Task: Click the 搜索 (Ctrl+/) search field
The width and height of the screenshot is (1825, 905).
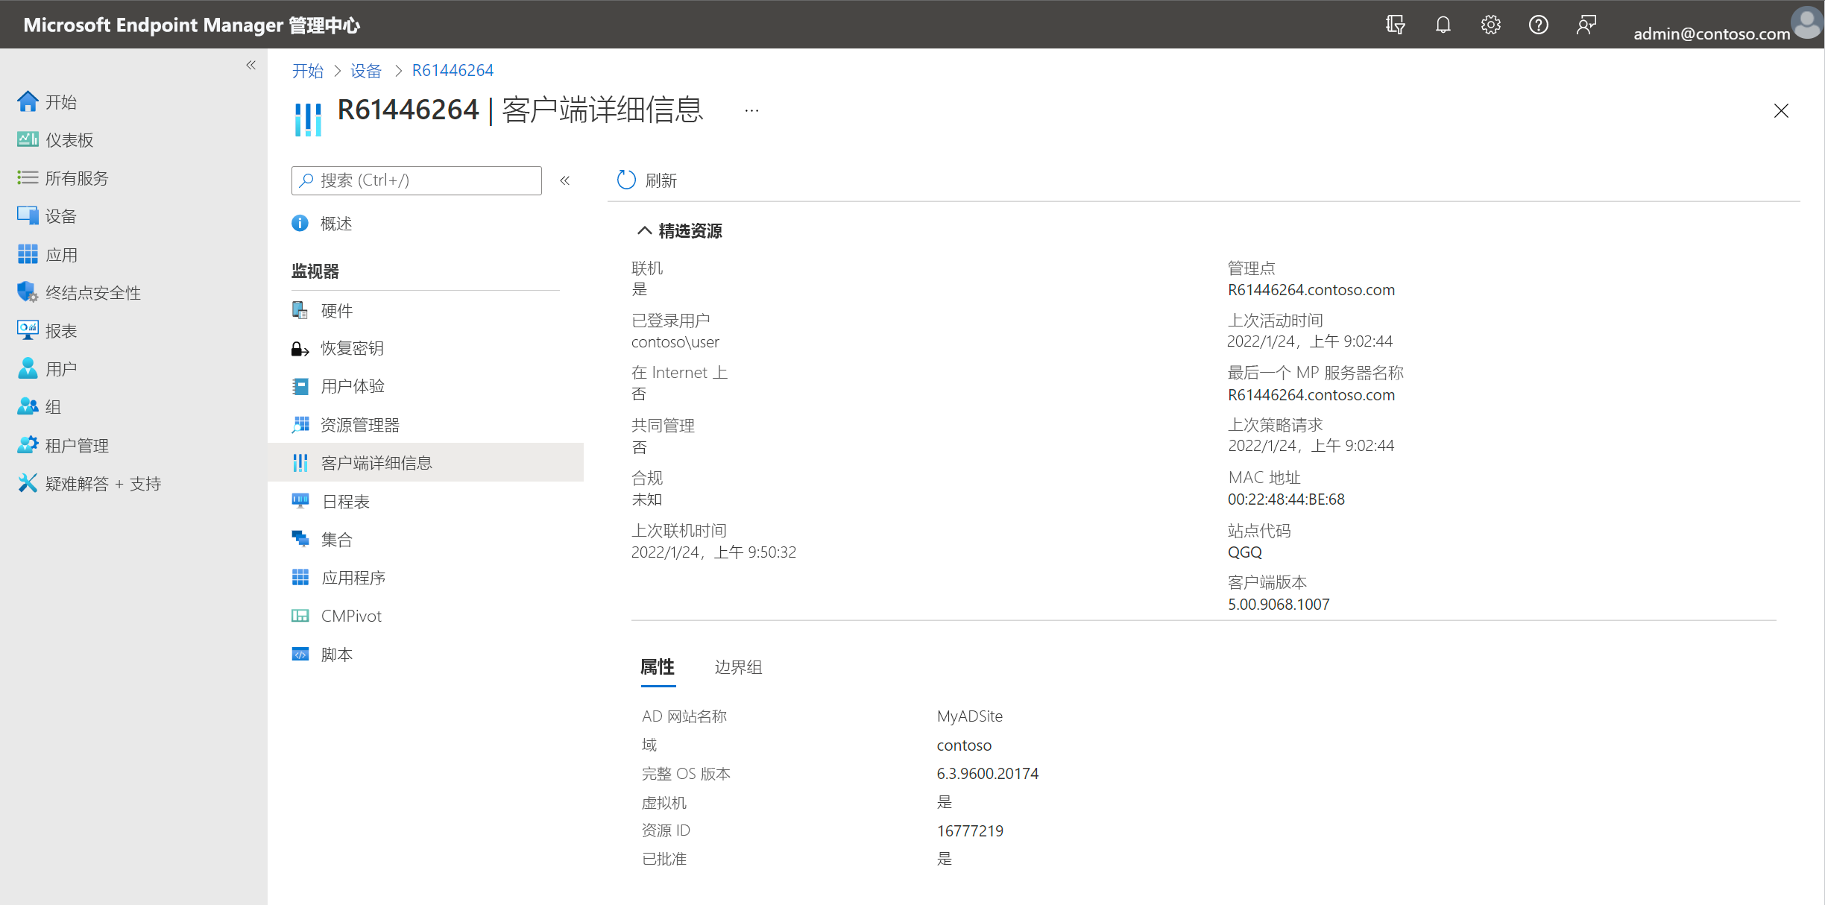Action: coord(416,180)
